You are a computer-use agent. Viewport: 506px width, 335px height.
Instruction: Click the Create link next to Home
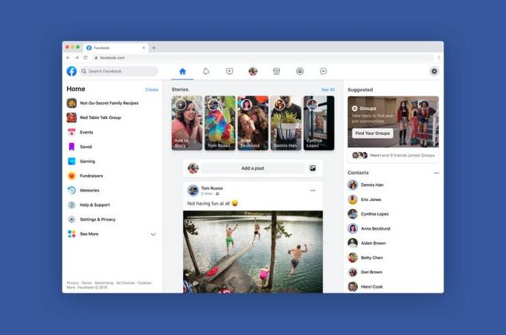pos(152,89)
